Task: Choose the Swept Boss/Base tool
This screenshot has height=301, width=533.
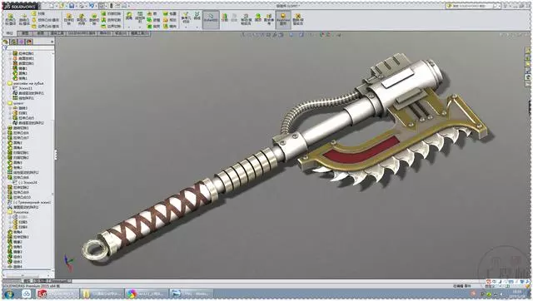Action: click(x=39, y=13)
